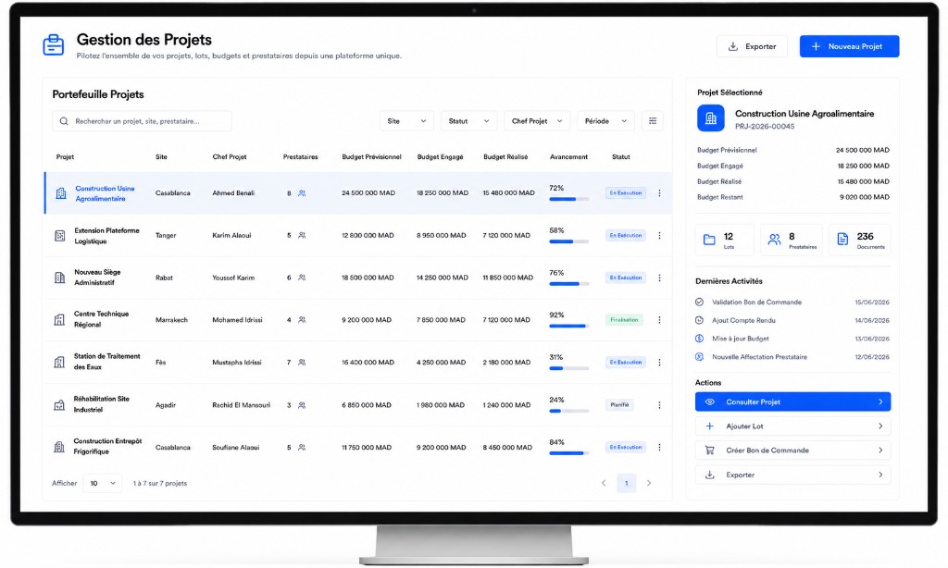This screenshot has height=568, width=948.
Task: Click the 8 Prestataires card
Action: tap(792, 240)
